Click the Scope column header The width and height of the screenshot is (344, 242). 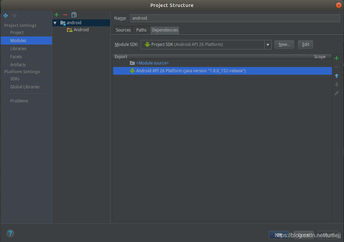coord(320,57)
